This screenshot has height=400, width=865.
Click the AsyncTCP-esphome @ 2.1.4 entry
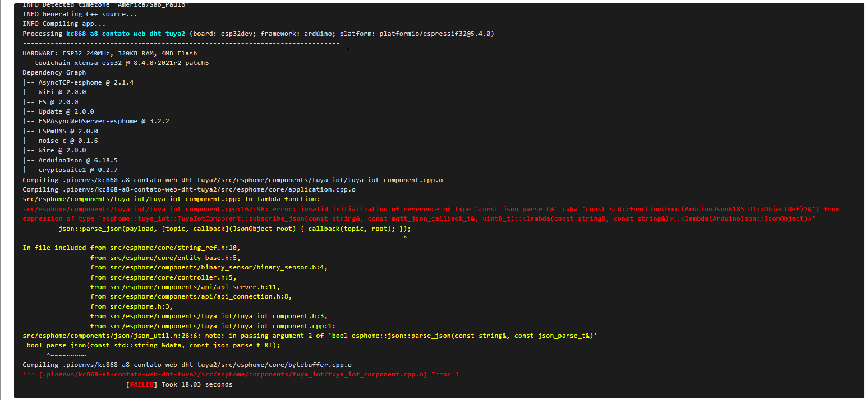point(78,82)
